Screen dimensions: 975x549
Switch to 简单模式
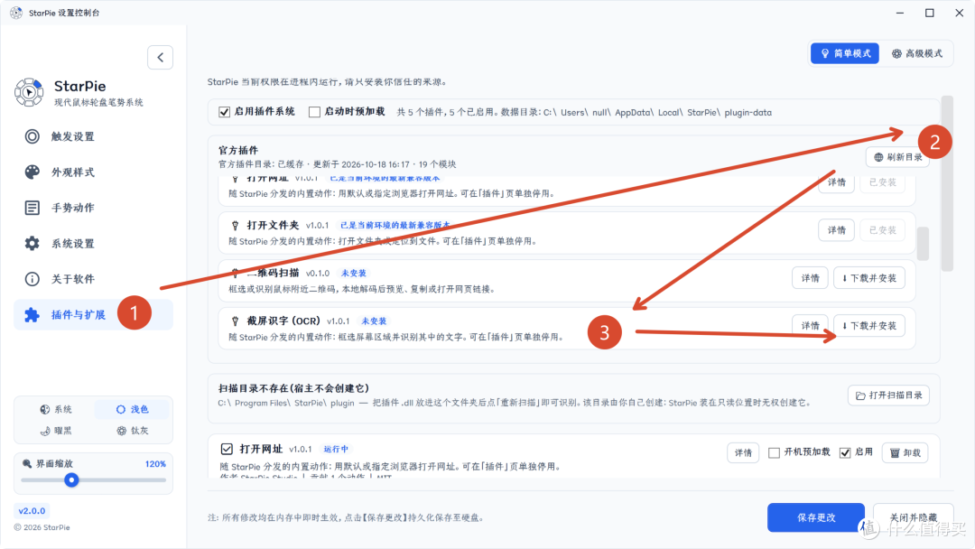tap(844, 53)
